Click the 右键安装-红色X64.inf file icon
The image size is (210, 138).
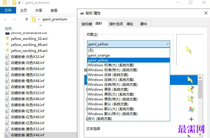coord(7,123)
